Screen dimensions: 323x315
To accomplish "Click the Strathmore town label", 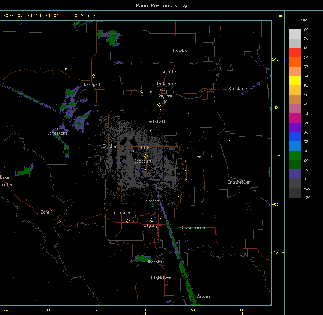I will click(x=193, y=227).
